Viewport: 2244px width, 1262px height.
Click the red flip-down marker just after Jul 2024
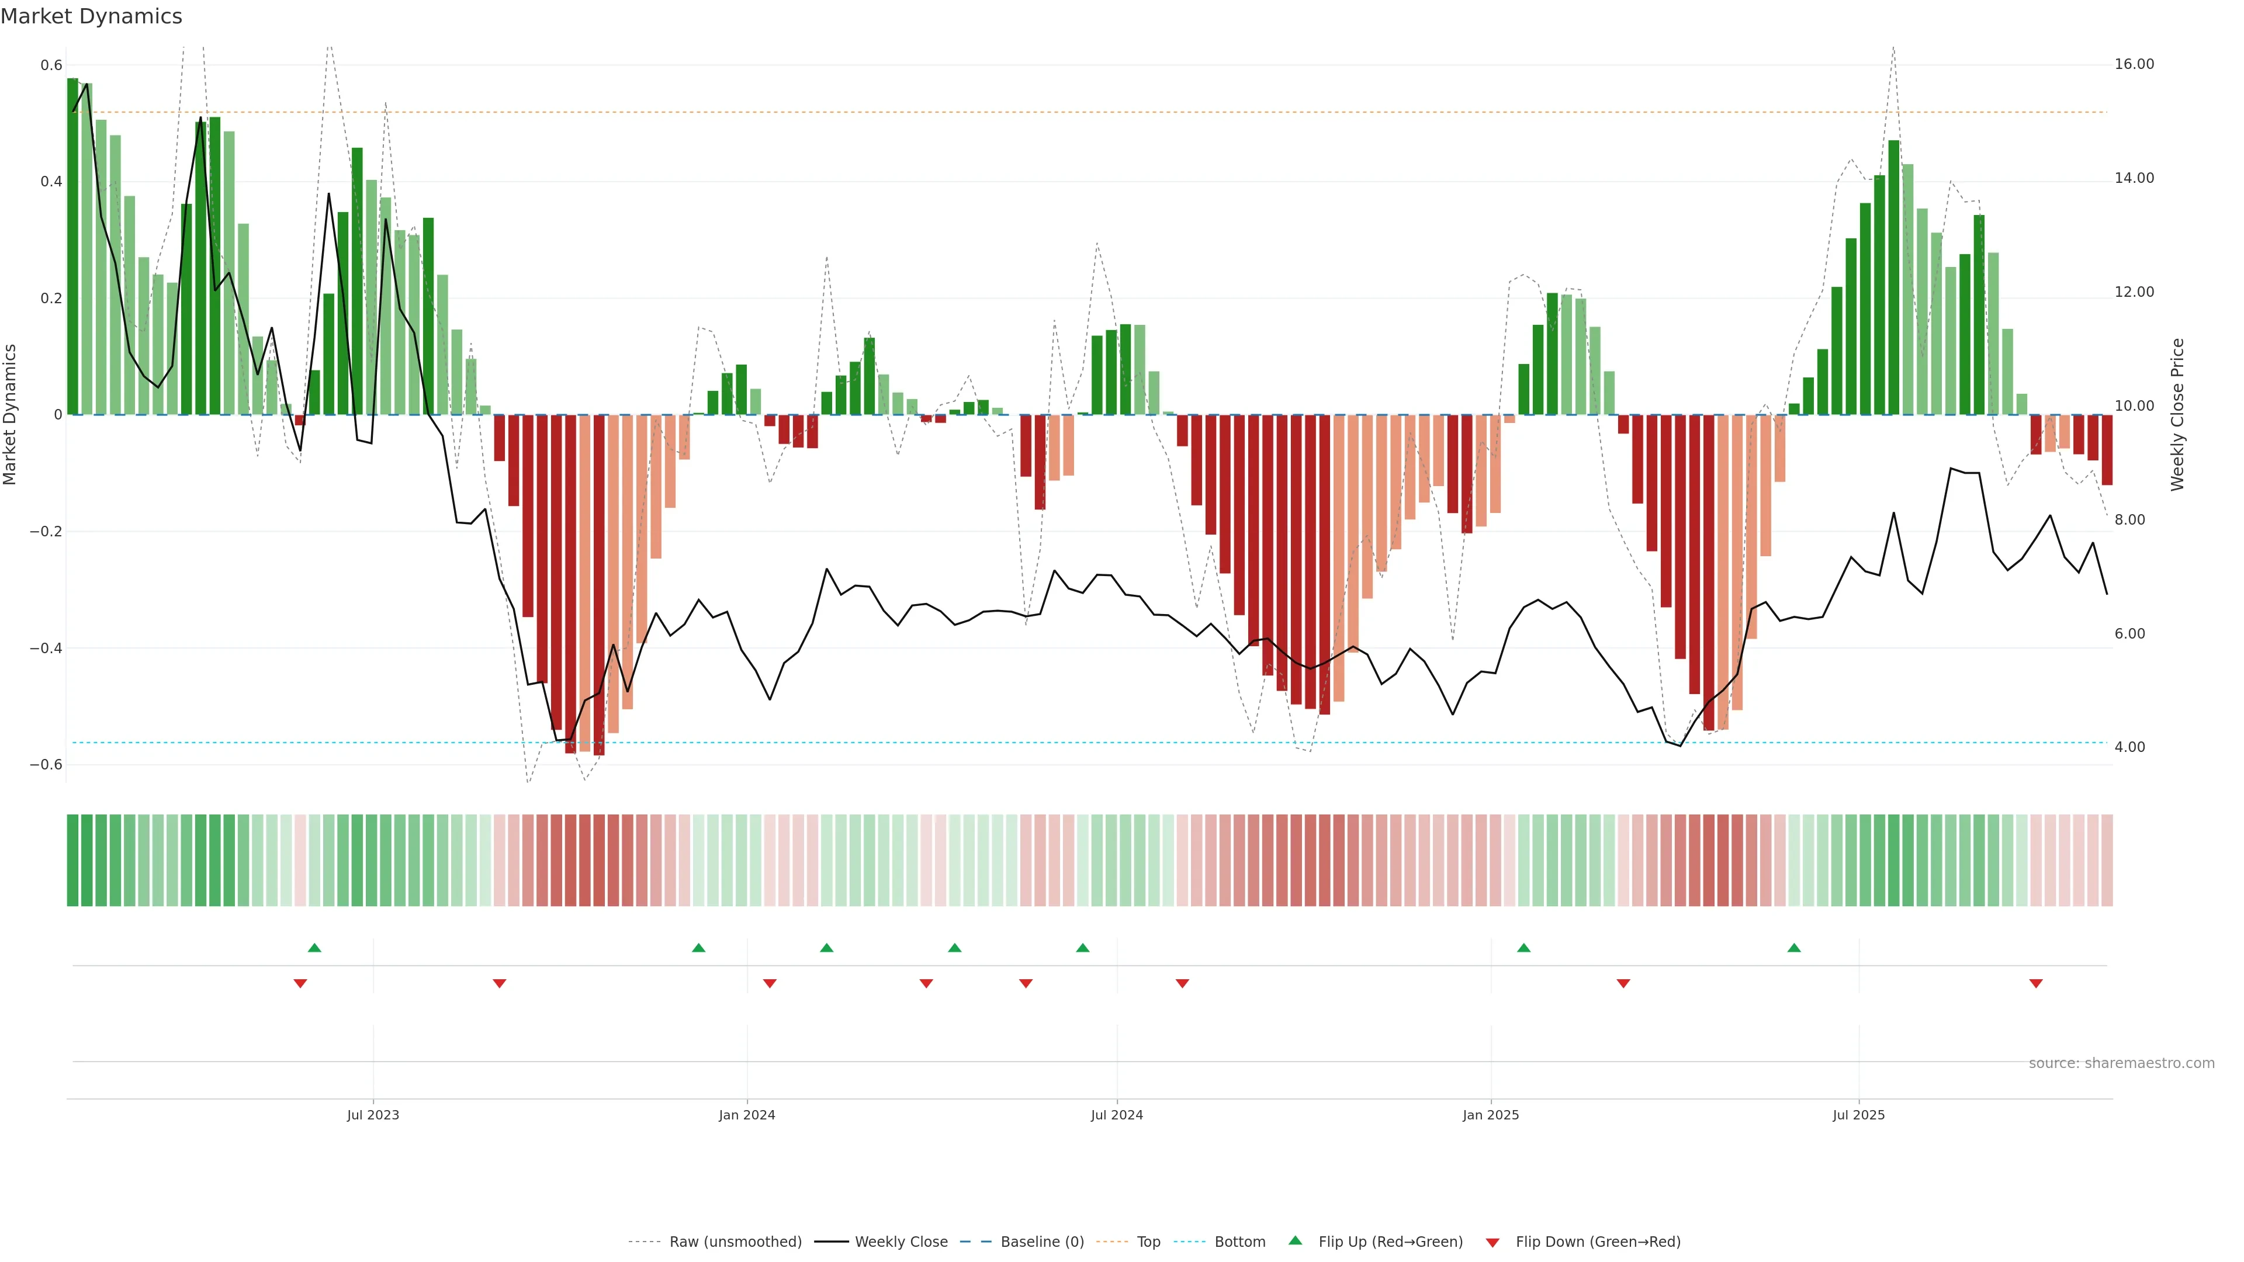click(x=1182, y=983)
